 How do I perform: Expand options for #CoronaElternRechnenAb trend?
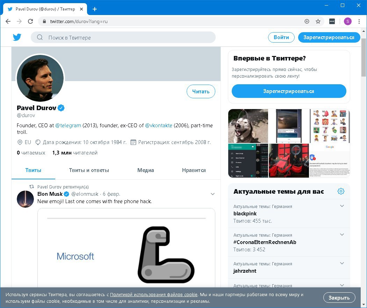pyautogui.click(x=342, y=235)
